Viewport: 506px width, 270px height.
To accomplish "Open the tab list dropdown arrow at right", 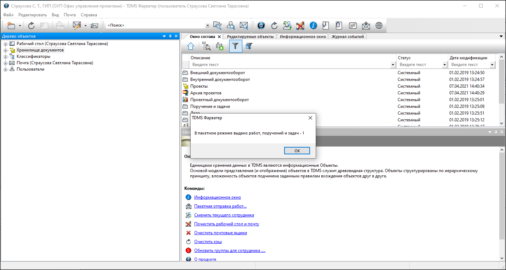I will click(501, 36).
